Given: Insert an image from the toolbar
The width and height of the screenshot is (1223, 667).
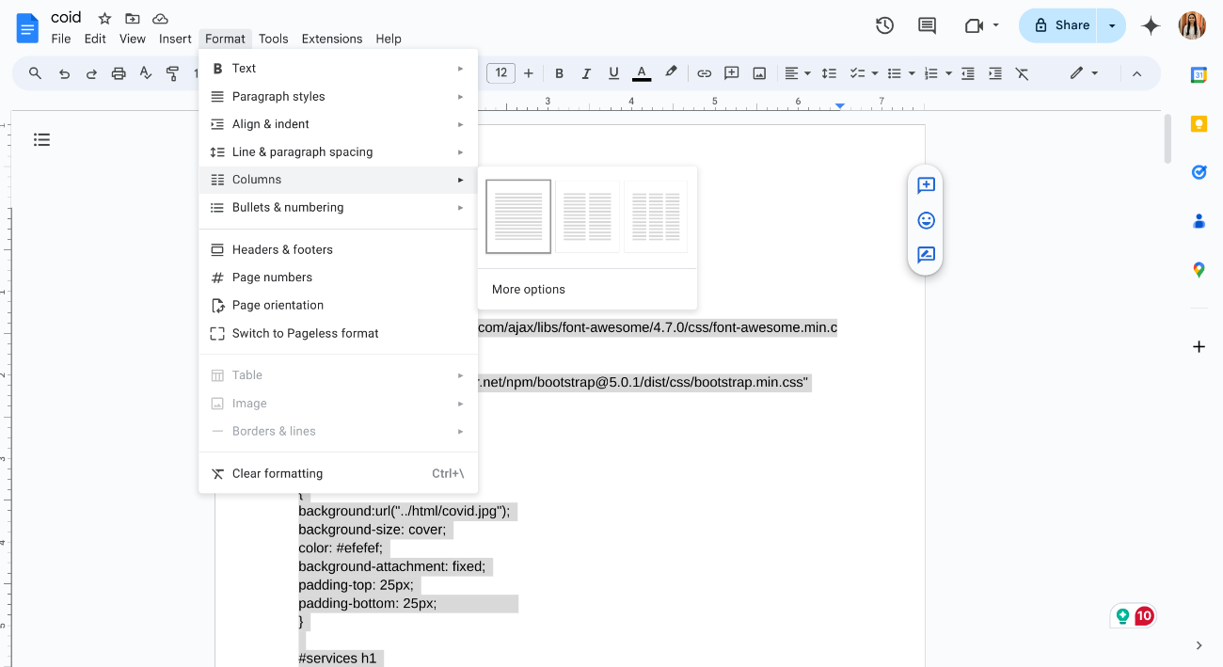Looking at the screenshot, I should tap(759, 72).
